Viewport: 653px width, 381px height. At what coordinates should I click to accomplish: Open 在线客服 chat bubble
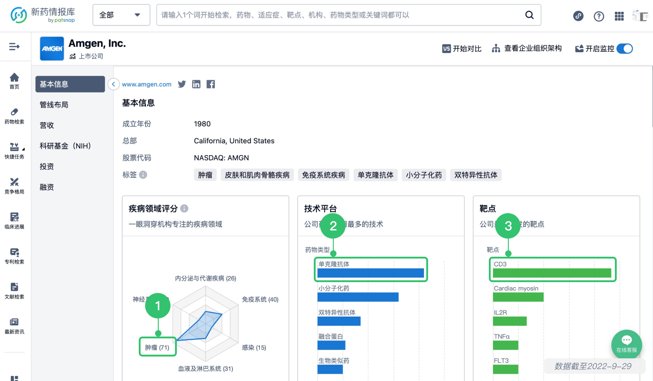coord(627,344)
